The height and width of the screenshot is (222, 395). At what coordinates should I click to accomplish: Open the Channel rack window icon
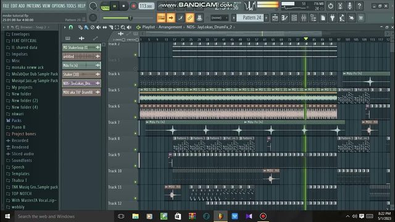click(x=294, y=18)
